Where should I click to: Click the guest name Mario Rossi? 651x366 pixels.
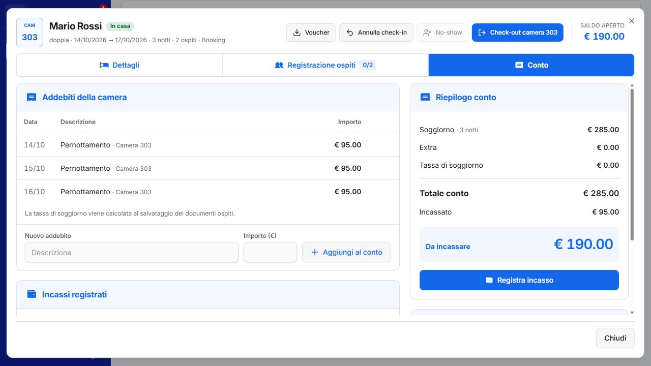pyautogui.click(x=76, y=26)
